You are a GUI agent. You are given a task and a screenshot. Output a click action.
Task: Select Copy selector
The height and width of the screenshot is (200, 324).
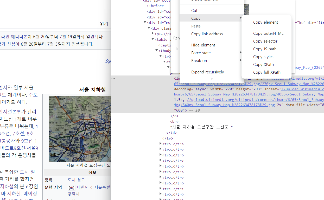[266, 41]
